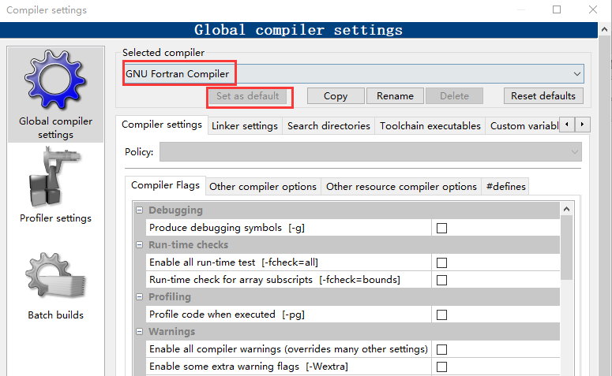The width and height of the screenshot is (612, 376).
Task: Collapse the Warnings category
Action: tap(139, 332)
